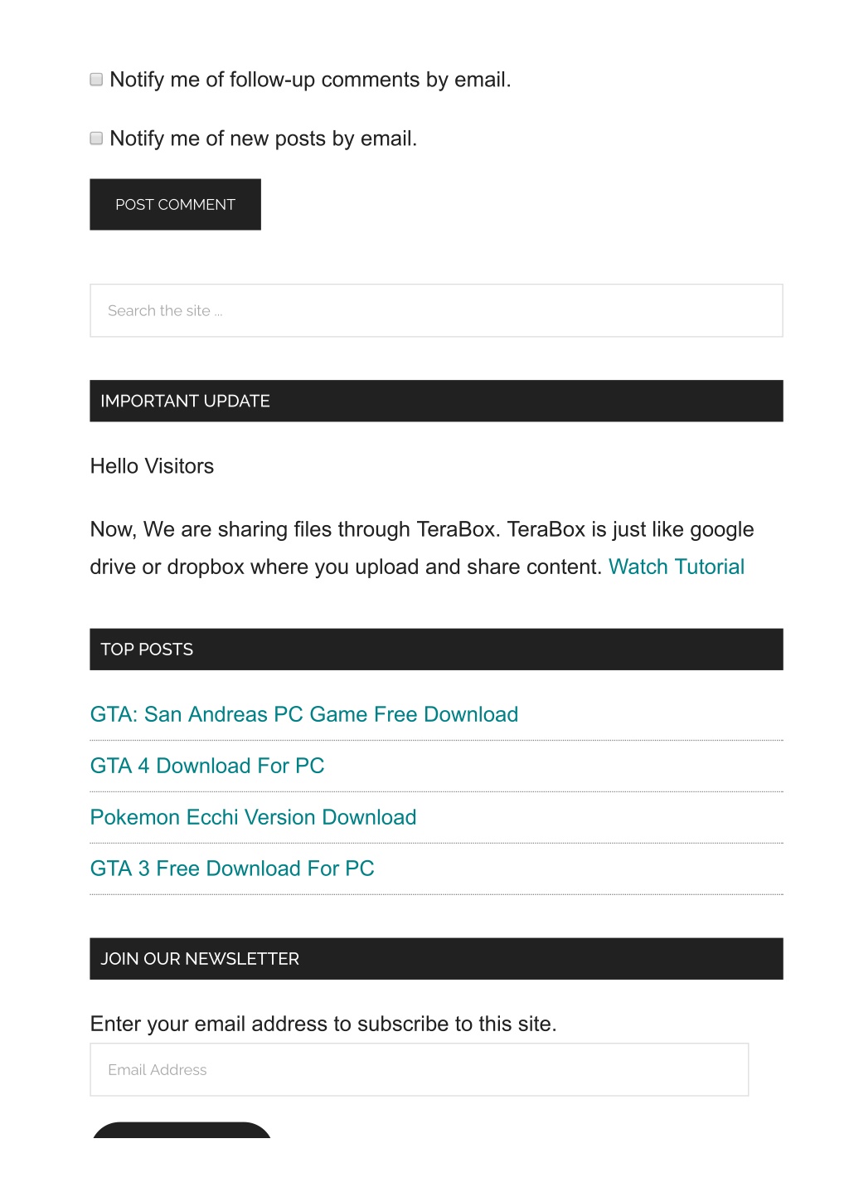
Task: Click the partially visible dark subscribe button
Action: (182, 1131)
